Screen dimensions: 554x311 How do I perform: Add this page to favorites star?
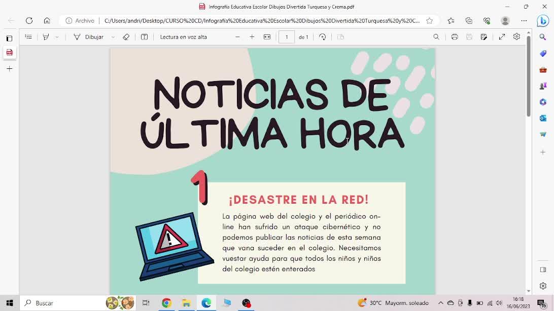(429, 20)
